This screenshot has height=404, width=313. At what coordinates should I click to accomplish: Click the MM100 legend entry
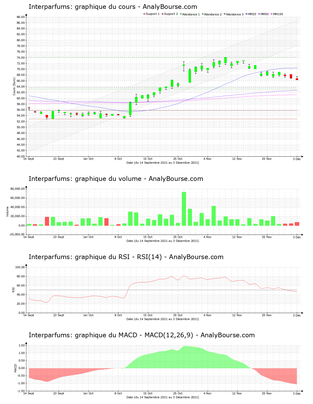[x=277, y=14]
